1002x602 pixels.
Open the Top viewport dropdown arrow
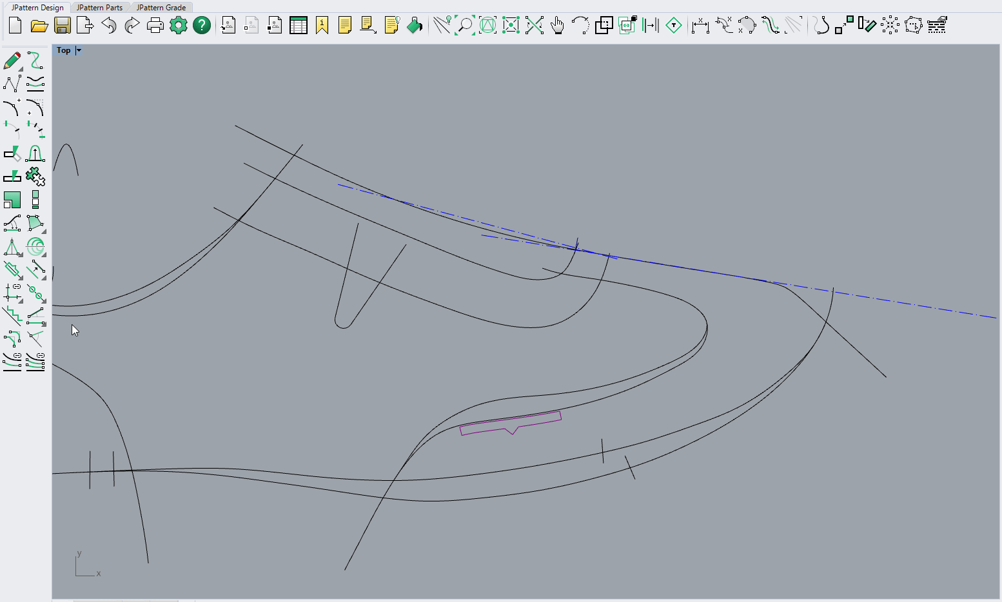point(79,50)
